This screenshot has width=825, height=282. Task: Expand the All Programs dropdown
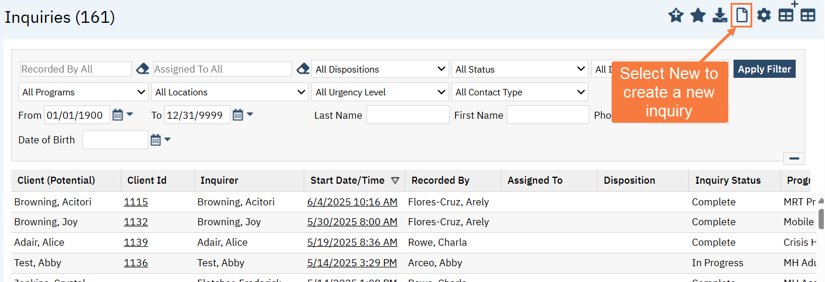click(x=83, y=92)
